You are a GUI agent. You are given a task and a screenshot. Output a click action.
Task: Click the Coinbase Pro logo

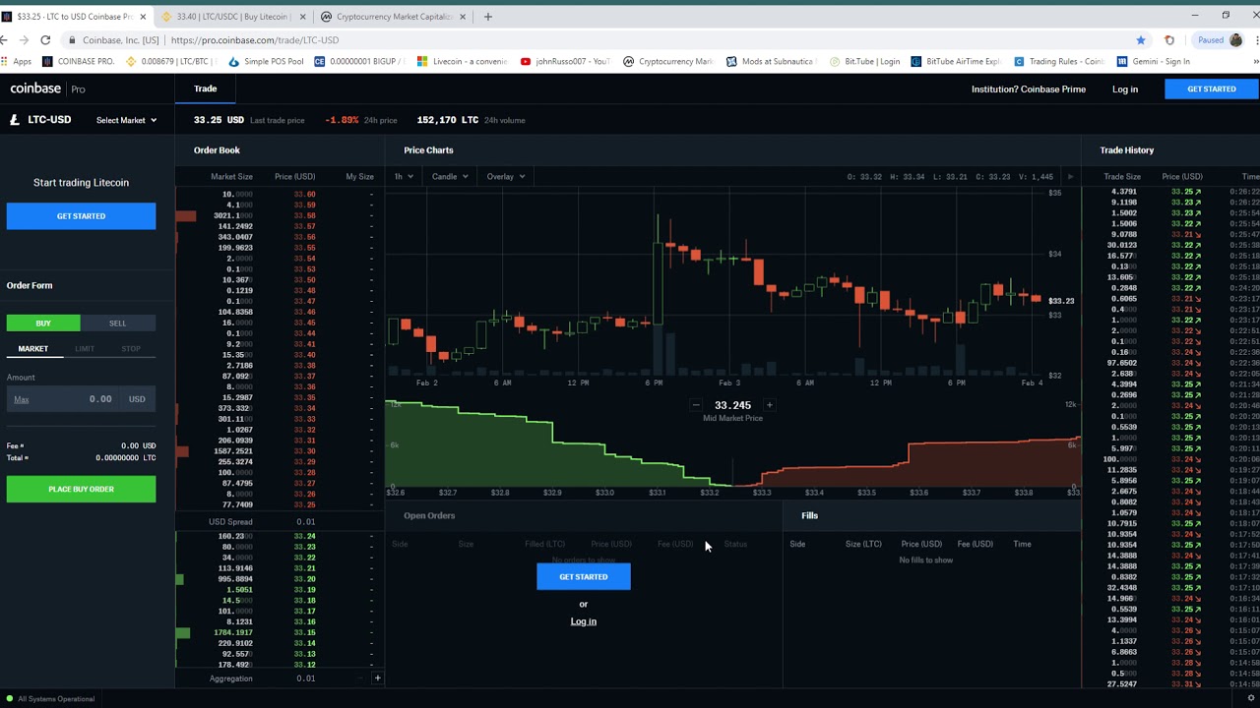[x=47, y=88]
